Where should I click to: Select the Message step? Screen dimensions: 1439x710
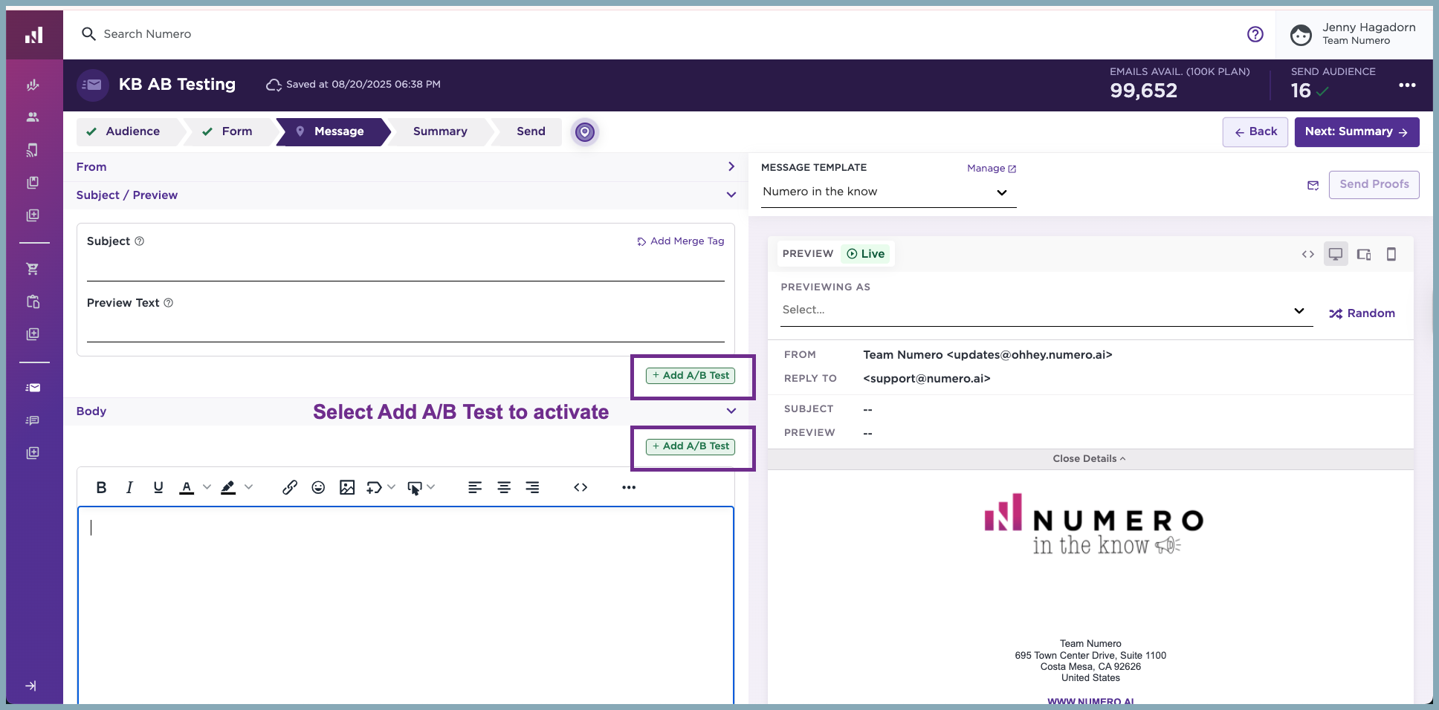(333, 131)
